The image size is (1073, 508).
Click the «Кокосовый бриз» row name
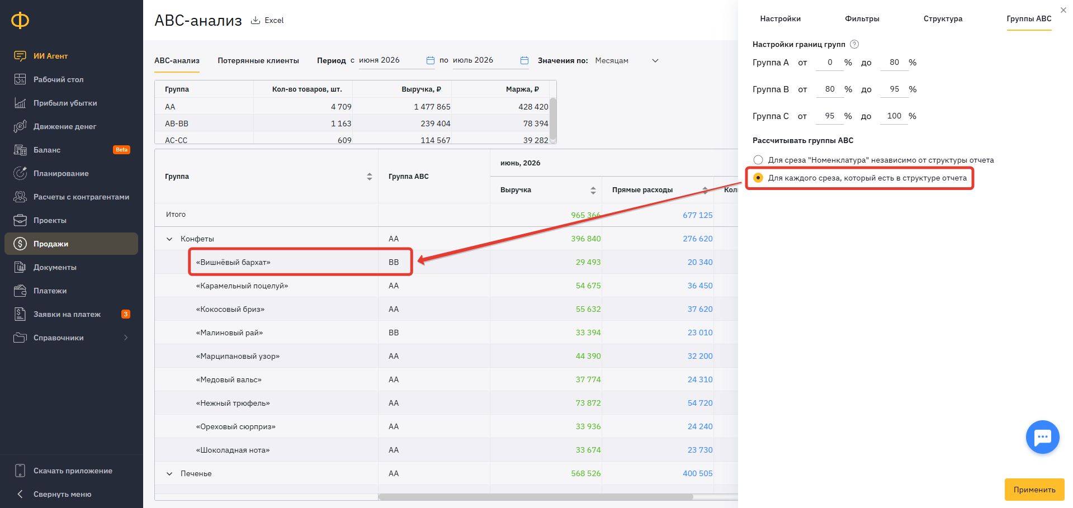[x=230, y=310]
